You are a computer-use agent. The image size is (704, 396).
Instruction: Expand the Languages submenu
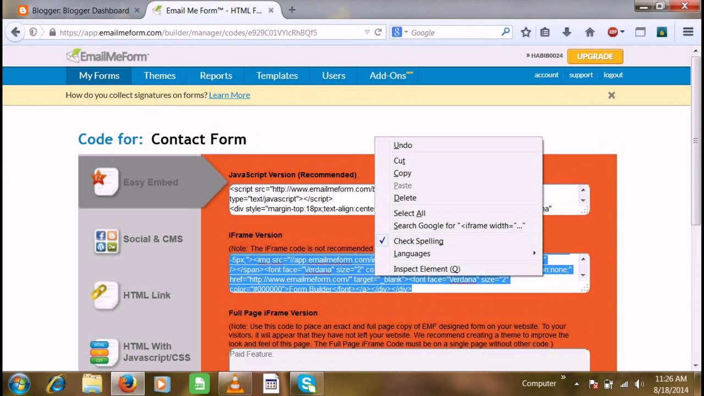click(x=459, y=254)
